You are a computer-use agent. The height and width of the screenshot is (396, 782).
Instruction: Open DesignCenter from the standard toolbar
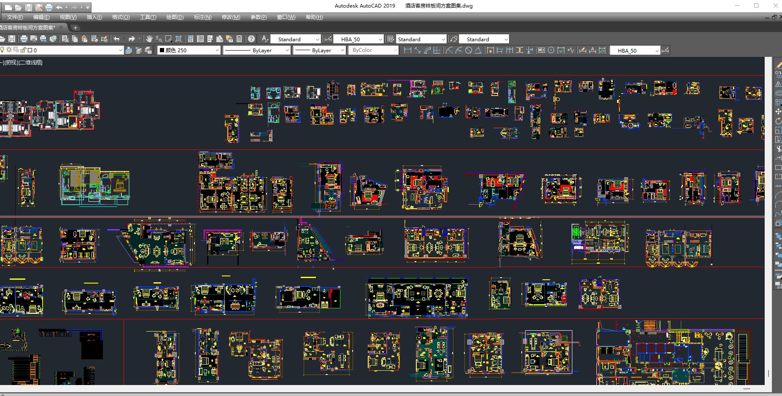200,39
